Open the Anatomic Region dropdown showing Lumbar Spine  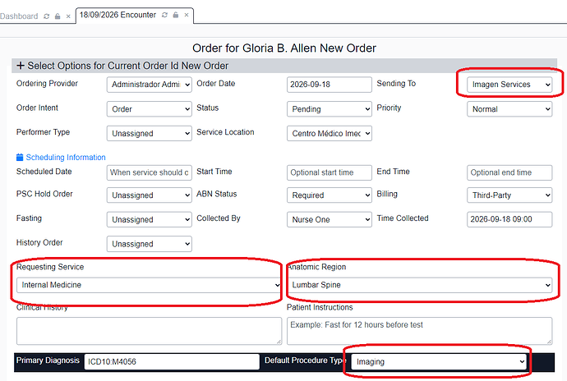419,285
